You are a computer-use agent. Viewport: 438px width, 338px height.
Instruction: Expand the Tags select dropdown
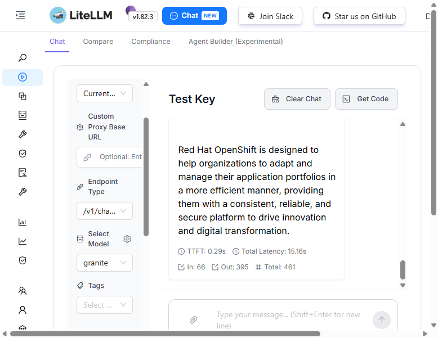(105, 305)
